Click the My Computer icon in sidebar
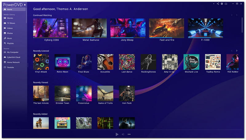 click(5, 52)
